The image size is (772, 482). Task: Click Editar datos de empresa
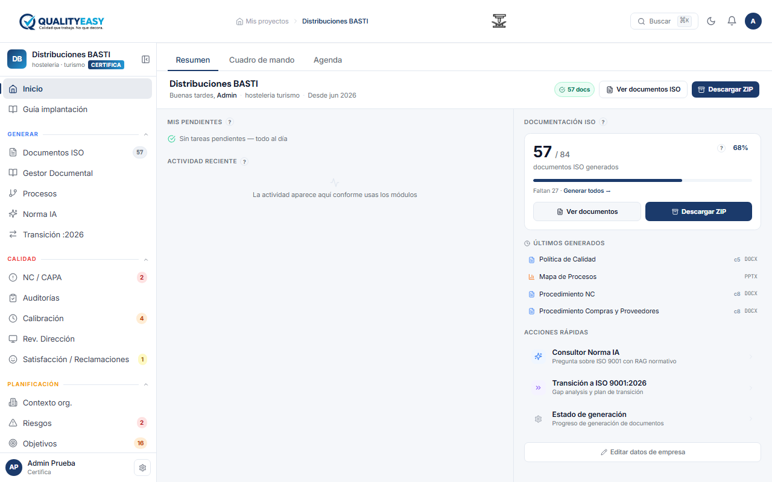tap(642, 452)
